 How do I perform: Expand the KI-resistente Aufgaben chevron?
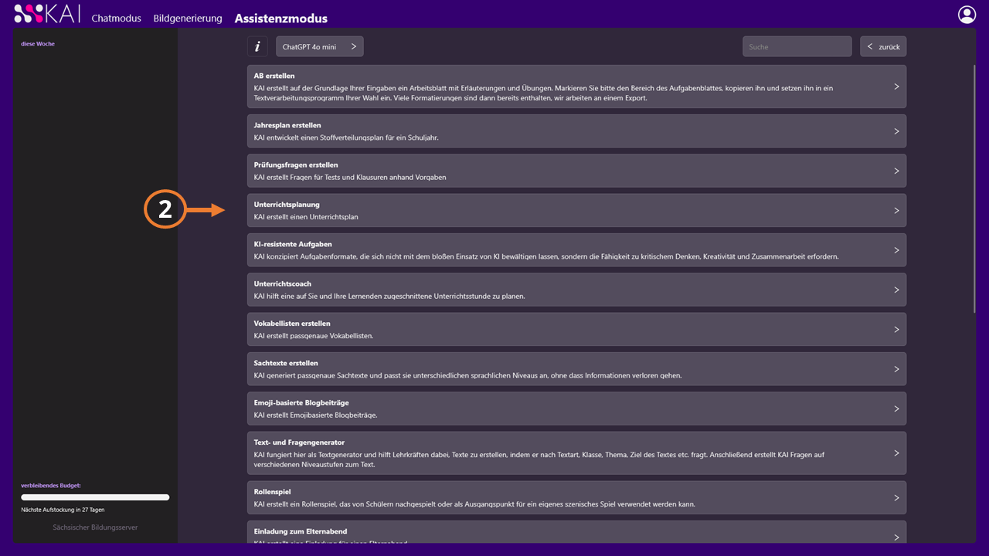(x=896, y=250)
